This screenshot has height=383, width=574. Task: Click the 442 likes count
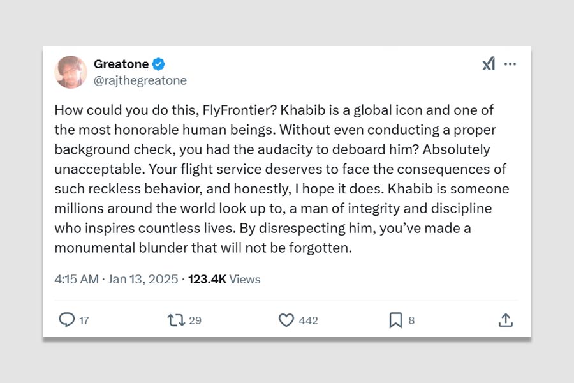308,320
